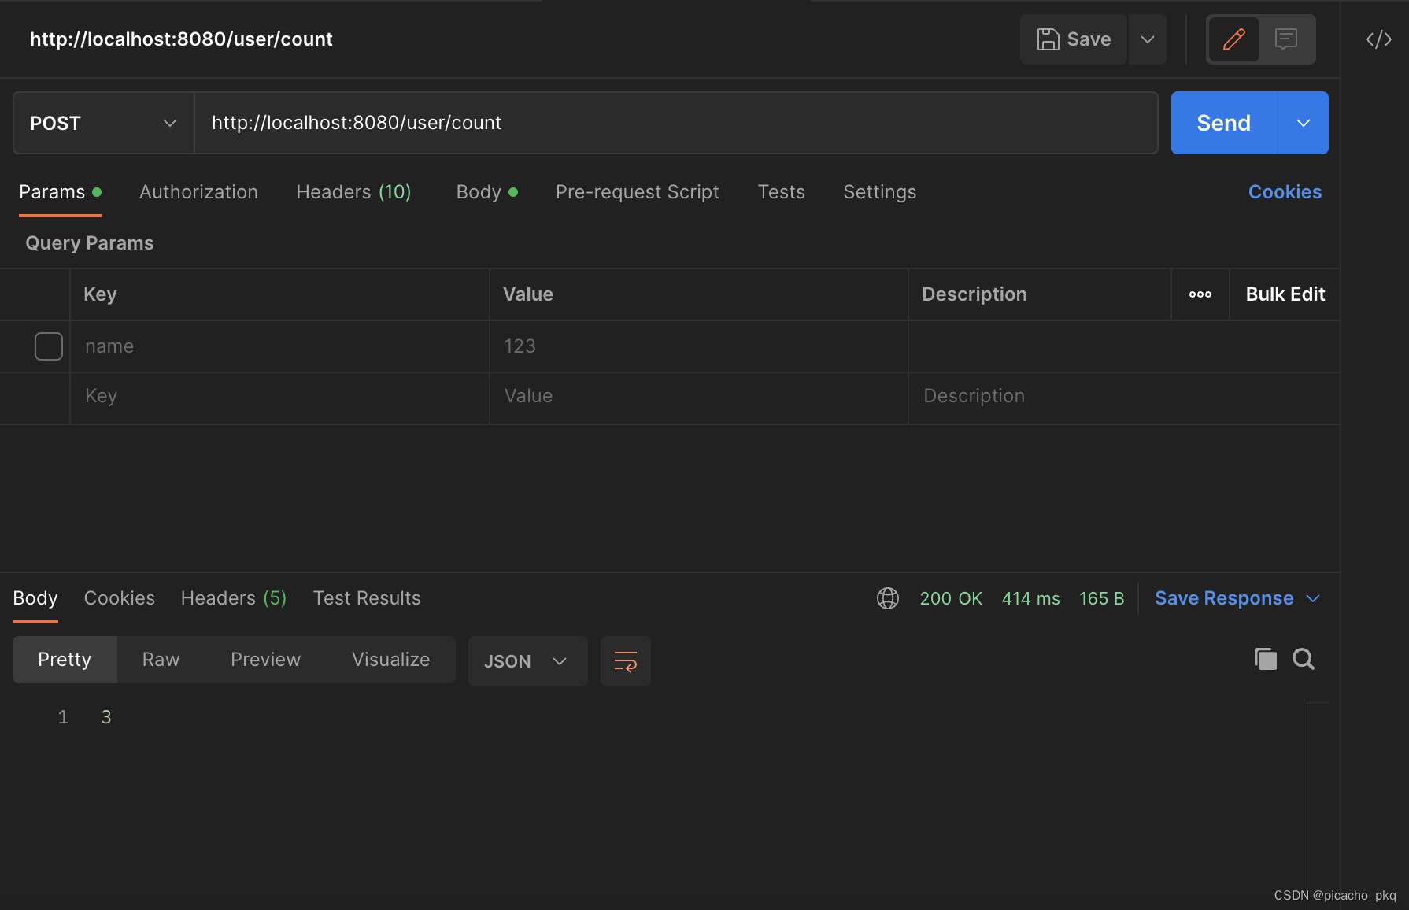Click the 200 OK status text
1409x910 pixels.
click(951, 598)
